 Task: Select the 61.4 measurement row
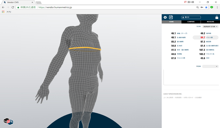tap(209, 46)
